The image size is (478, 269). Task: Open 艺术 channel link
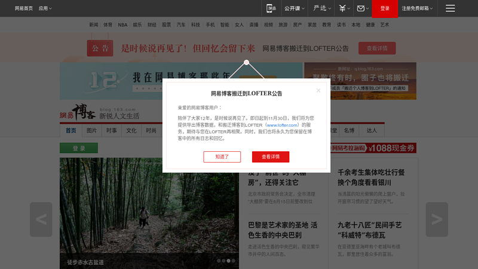[385, 25]
